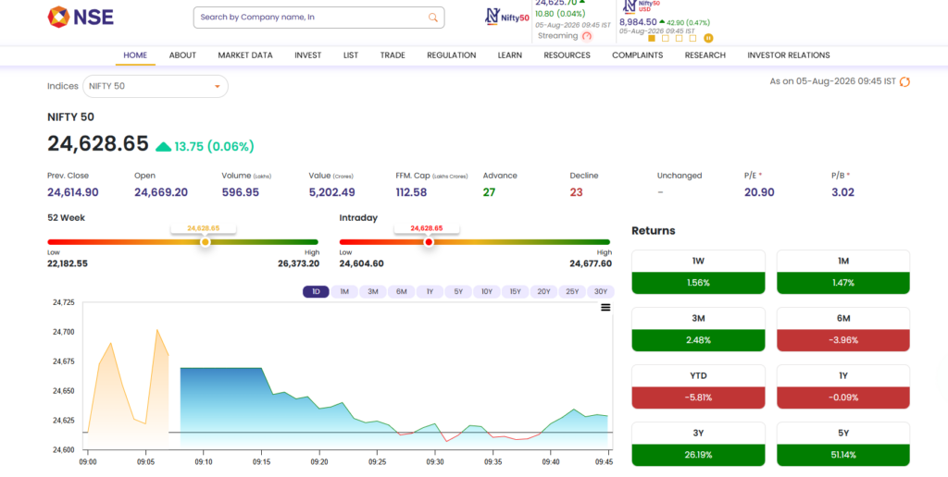Expand the NIFTY 50 indices dropdown

coord(156,86)
